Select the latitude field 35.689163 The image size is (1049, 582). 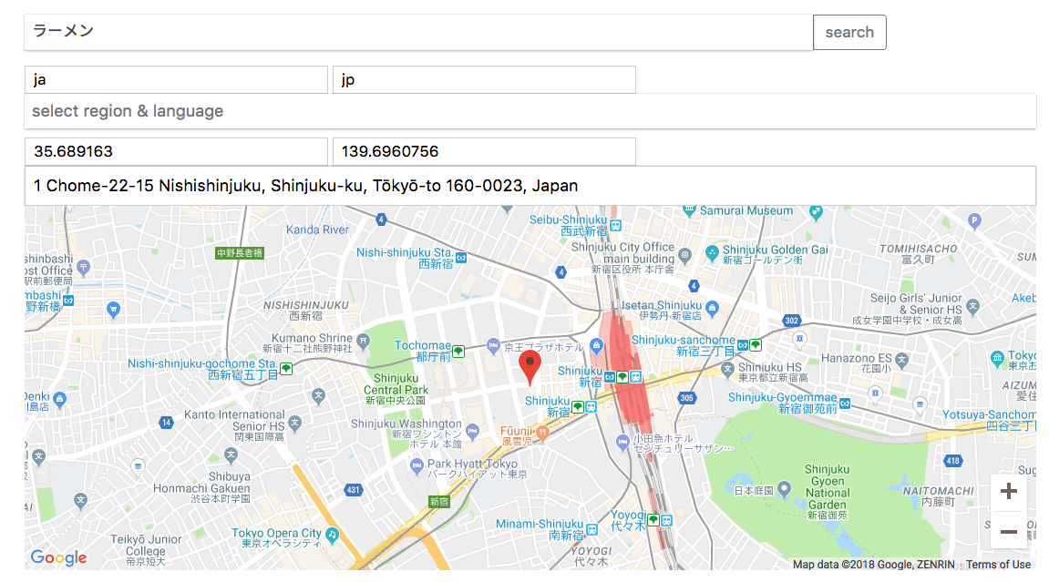[176, 152]
